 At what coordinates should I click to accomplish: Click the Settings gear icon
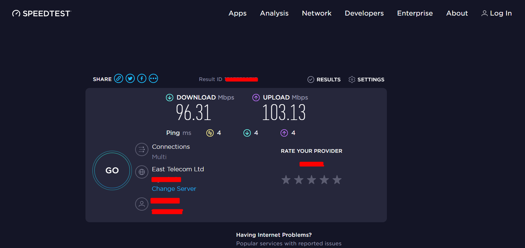(352, 79)
